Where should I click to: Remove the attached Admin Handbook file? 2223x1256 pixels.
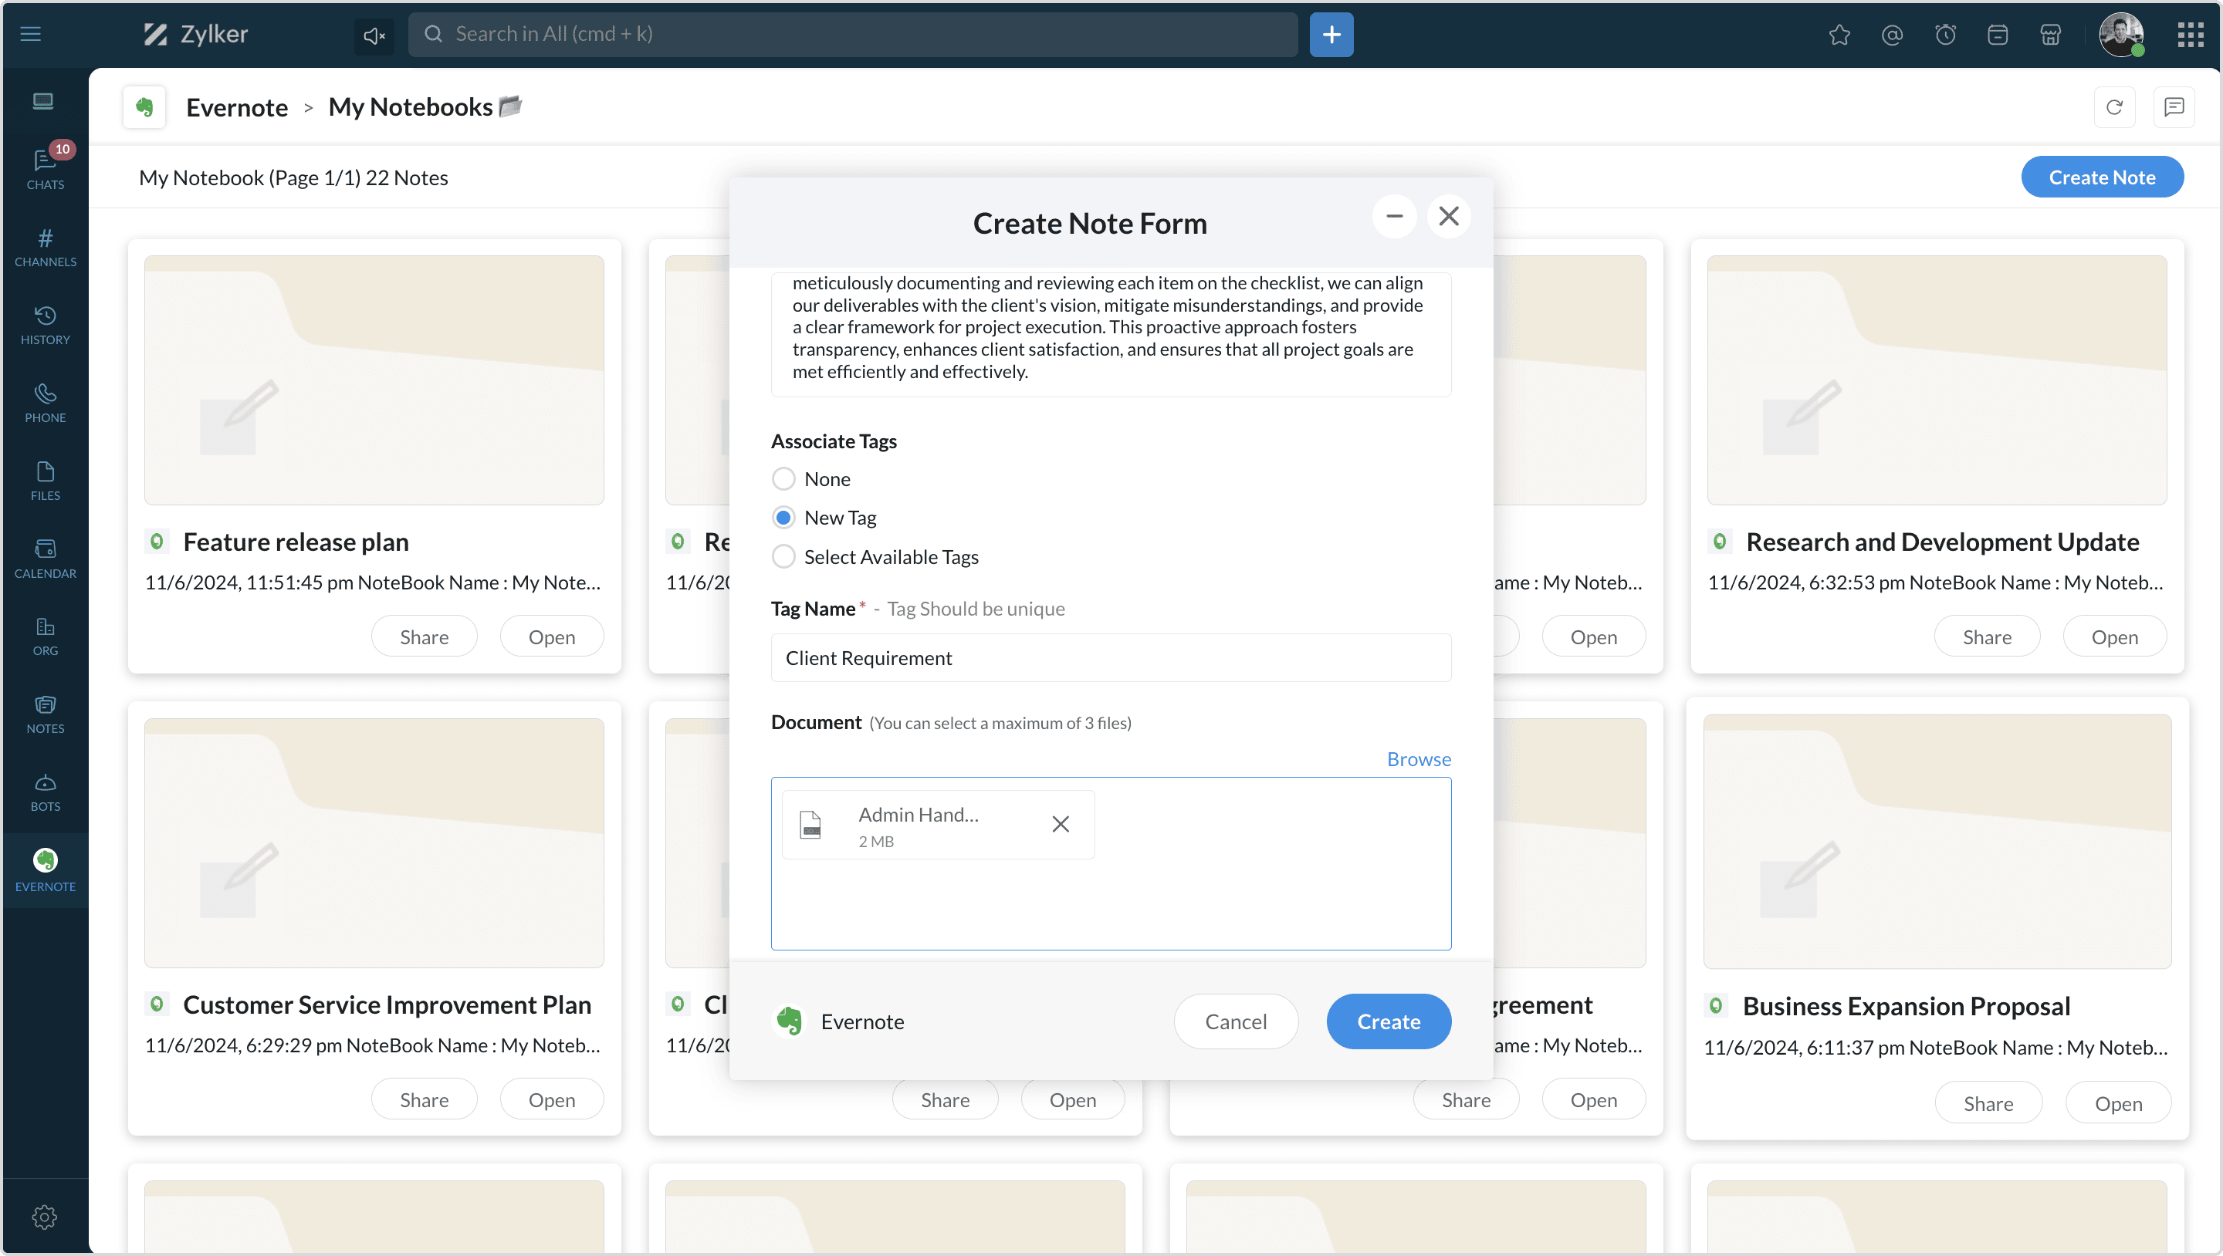click(x=1061, y=824)
